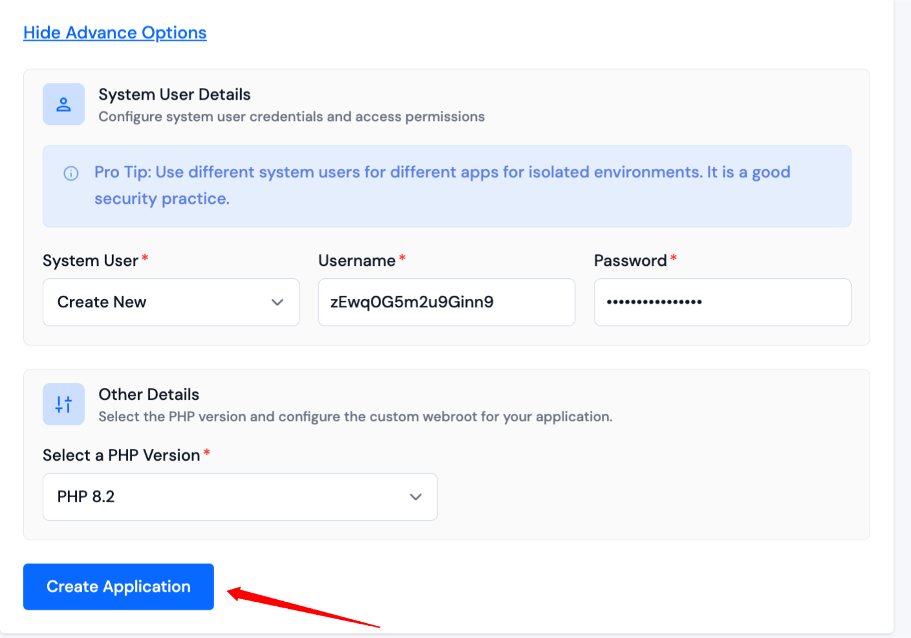Click the masked password dots

[x=650, y=302]
